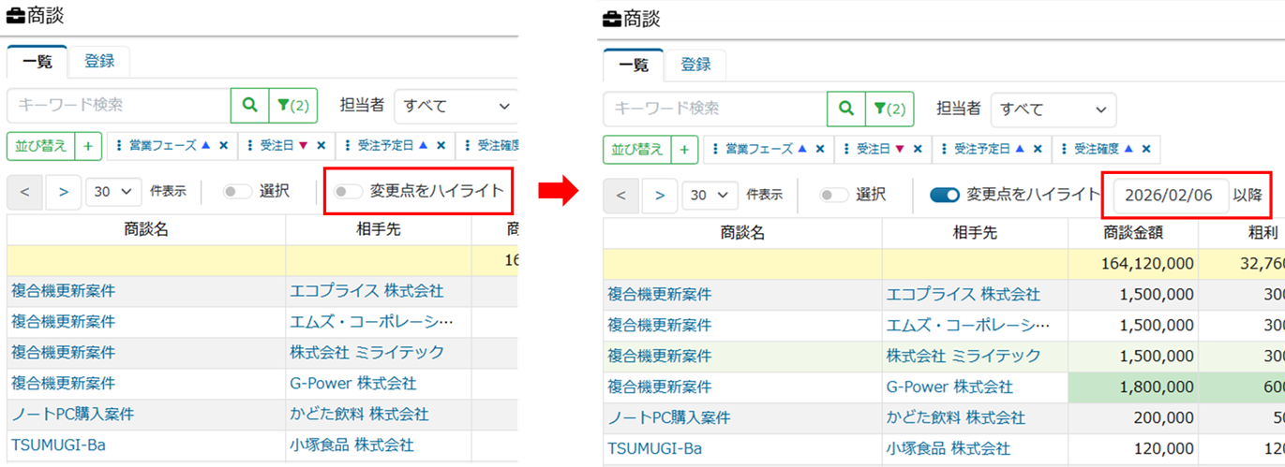
Task: Click the descending arrow on 受注日, right panel
Action: [900, 148]
